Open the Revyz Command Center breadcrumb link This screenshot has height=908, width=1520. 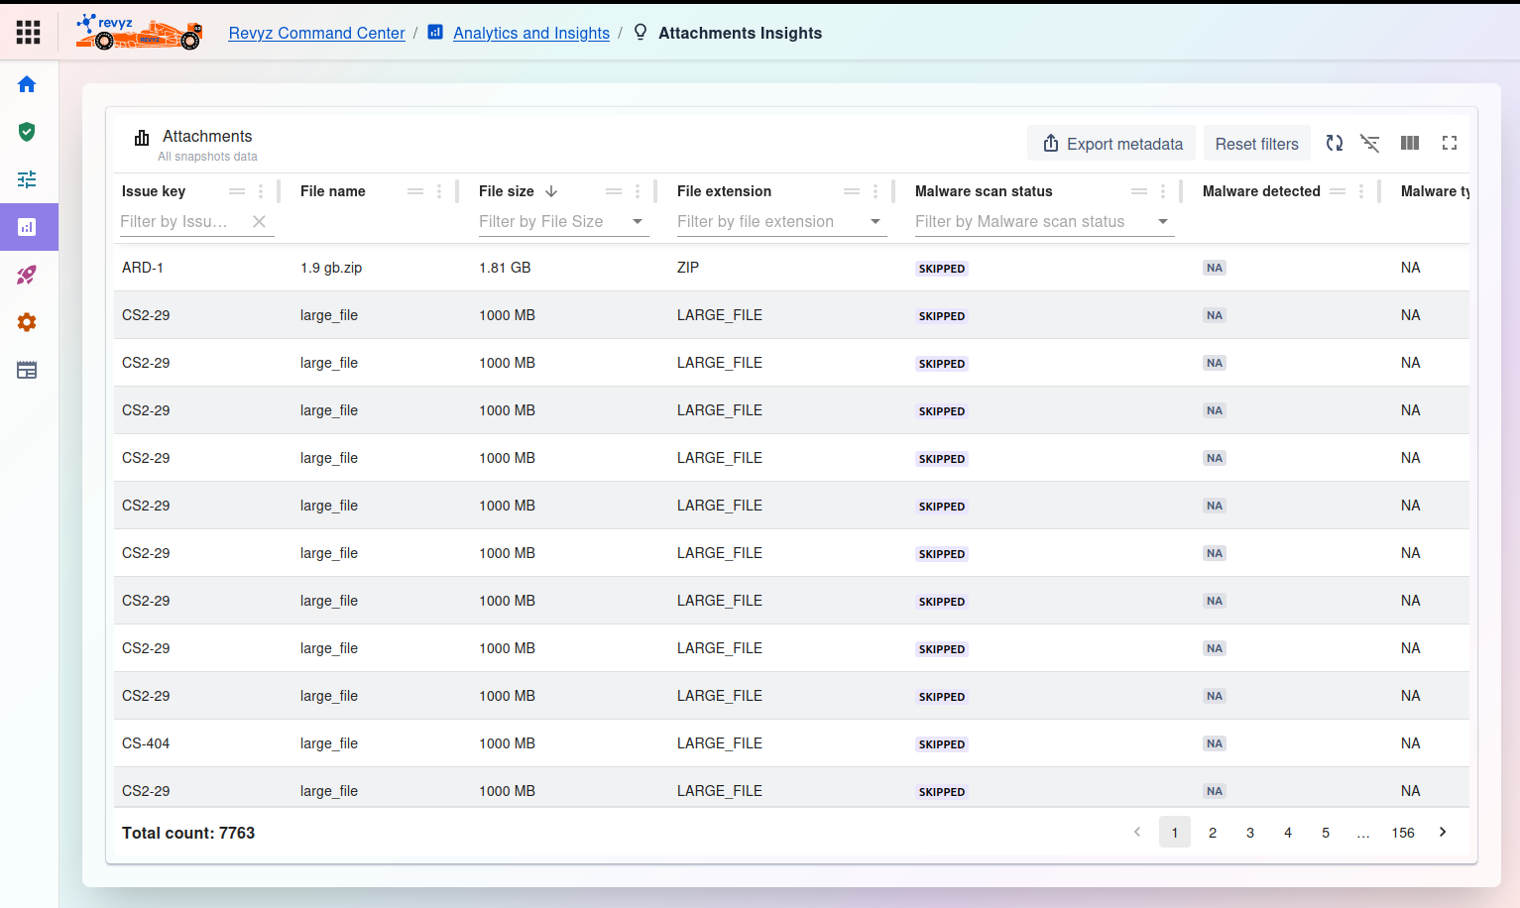tap(316, 33)
